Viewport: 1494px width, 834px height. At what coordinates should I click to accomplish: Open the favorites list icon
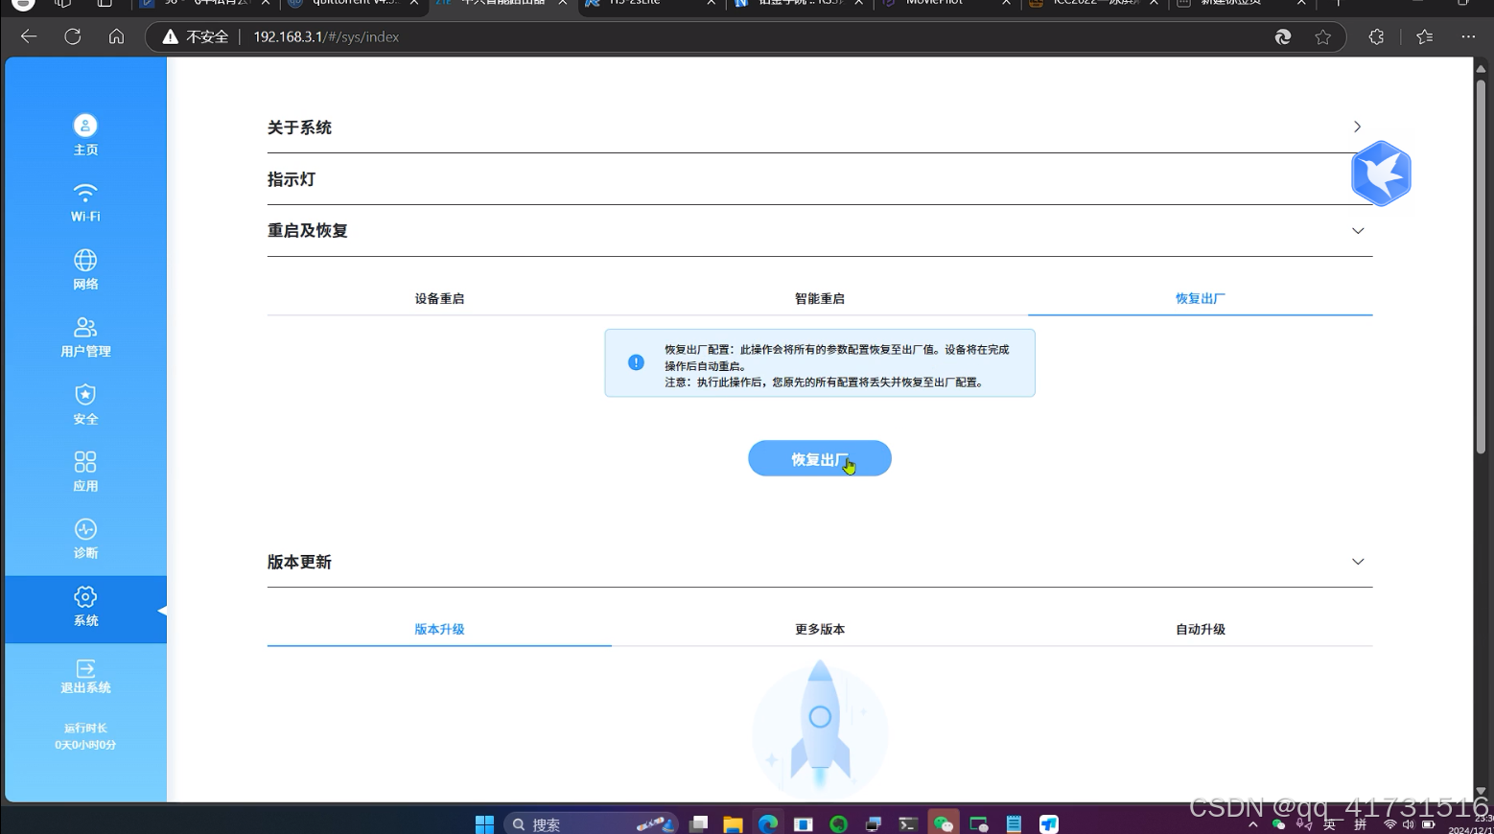pyautogui.click(x=1425, y=36)
